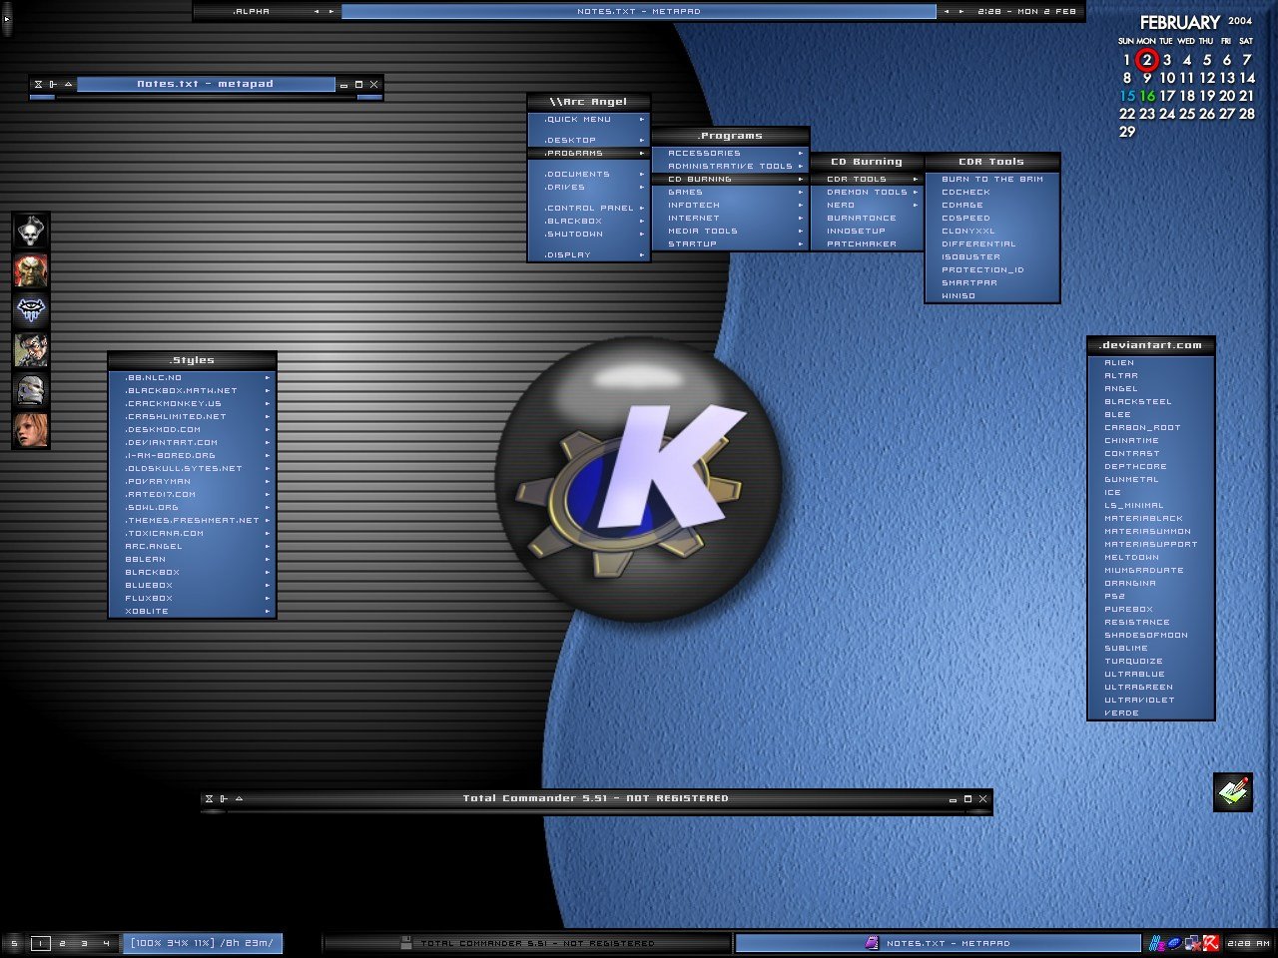Click previous window arrow before the clock
1278x958 pixels.
point(948,12)
